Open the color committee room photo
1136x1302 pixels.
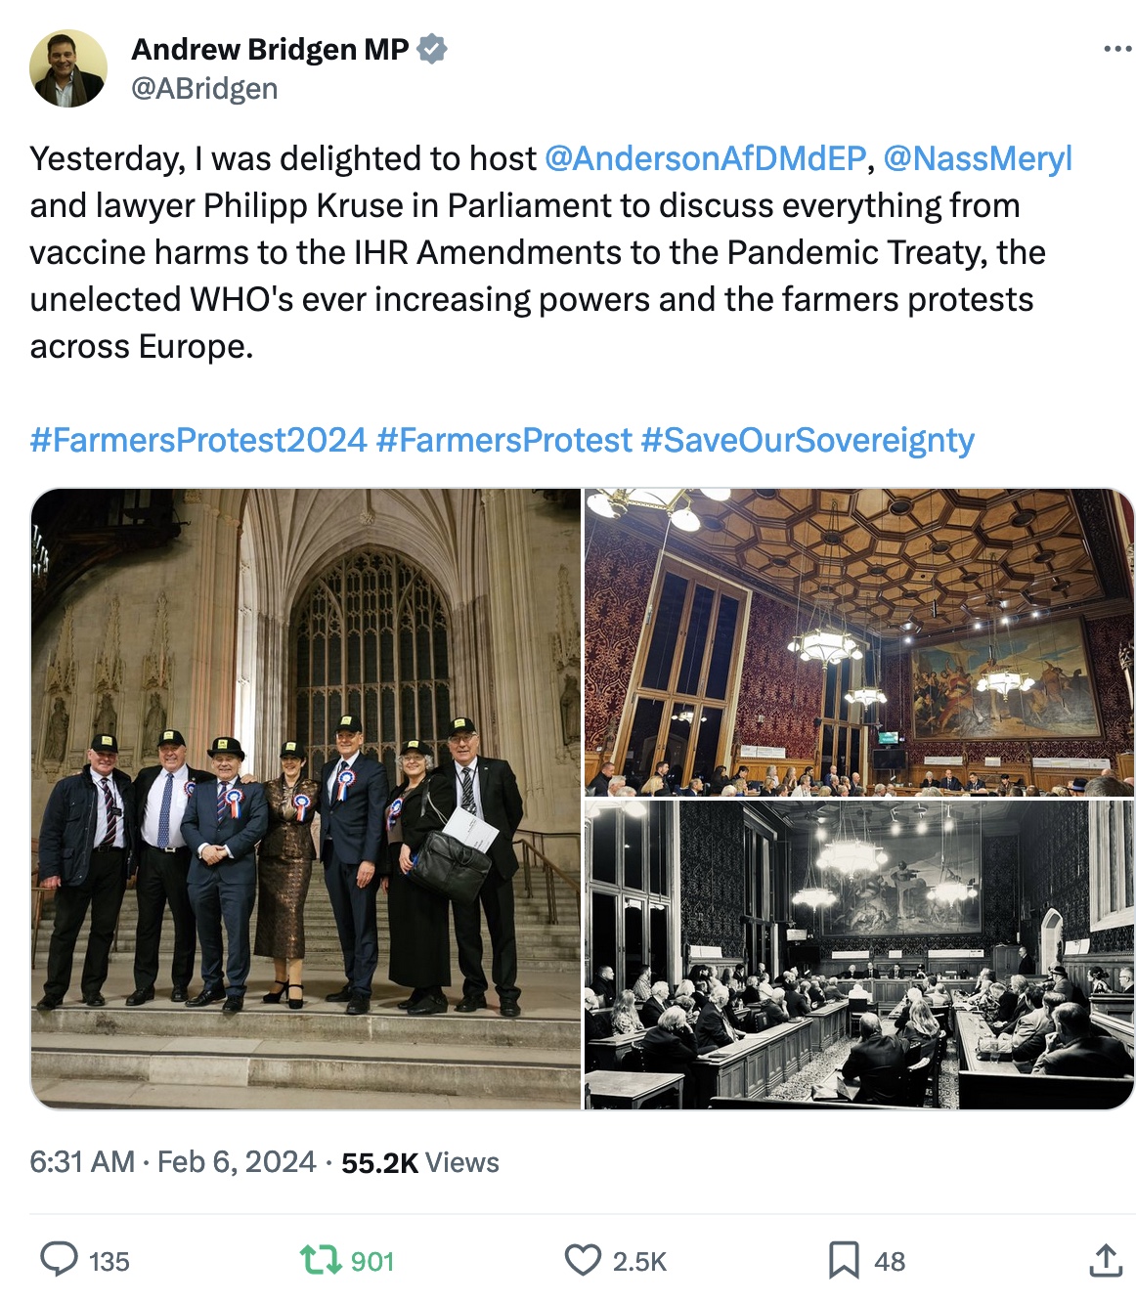pyautogui.click(x=858, y=642)
